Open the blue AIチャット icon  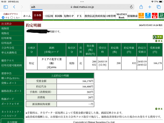pos(148,16)
